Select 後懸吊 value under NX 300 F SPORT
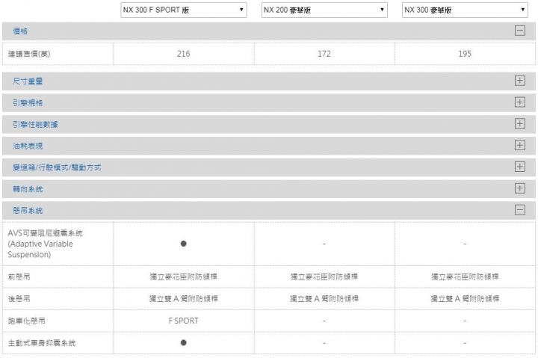This screenshot has width=538, height=358. click(x=184, y=299)
